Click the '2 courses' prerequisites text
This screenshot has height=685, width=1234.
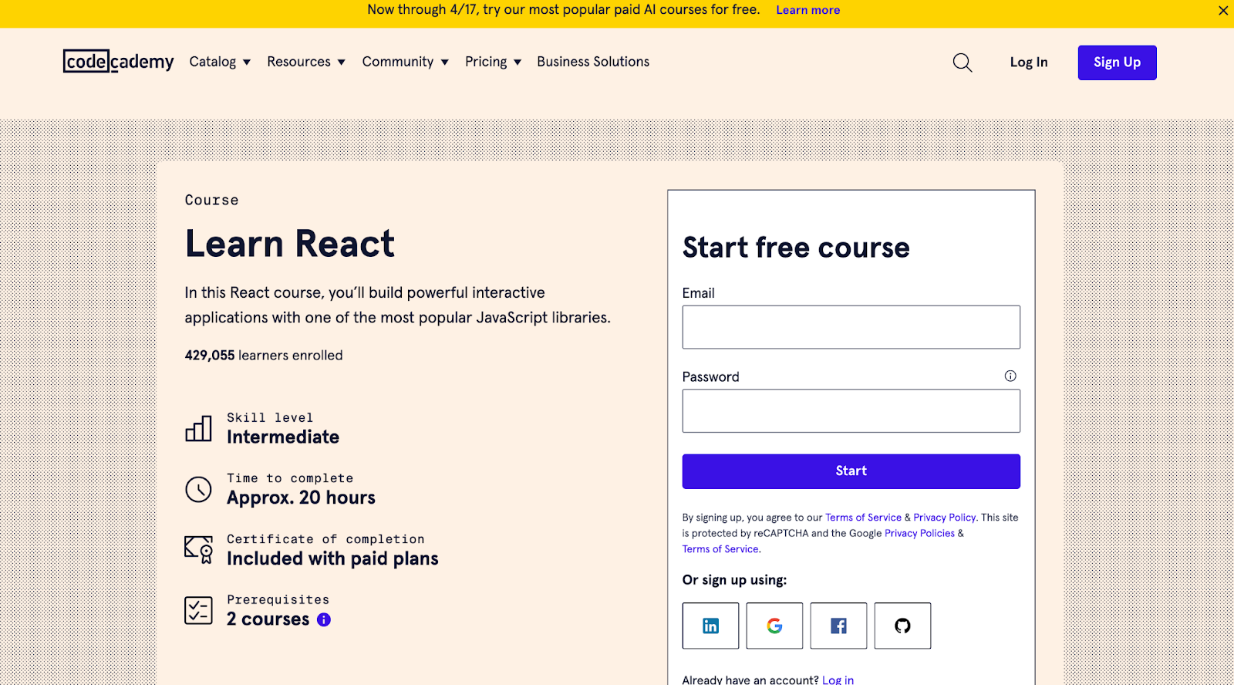pos(268,619)
